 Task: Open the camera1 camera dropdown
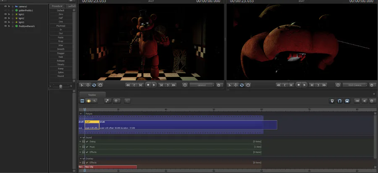point(202,85)
